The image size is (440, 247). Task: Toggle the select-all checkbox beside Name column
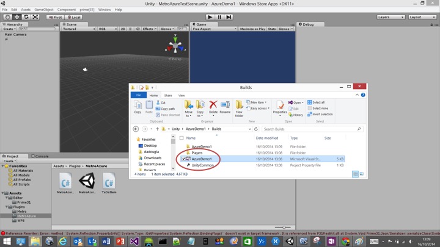182,138
